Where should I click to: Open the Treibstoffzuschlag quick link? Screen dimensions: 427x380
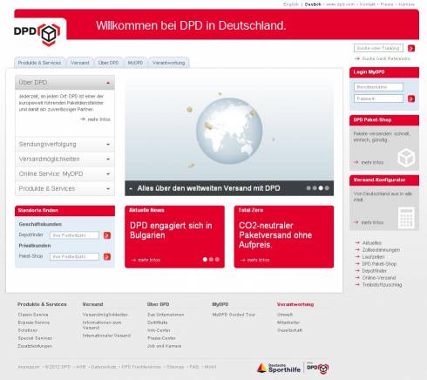coord(382,285)
